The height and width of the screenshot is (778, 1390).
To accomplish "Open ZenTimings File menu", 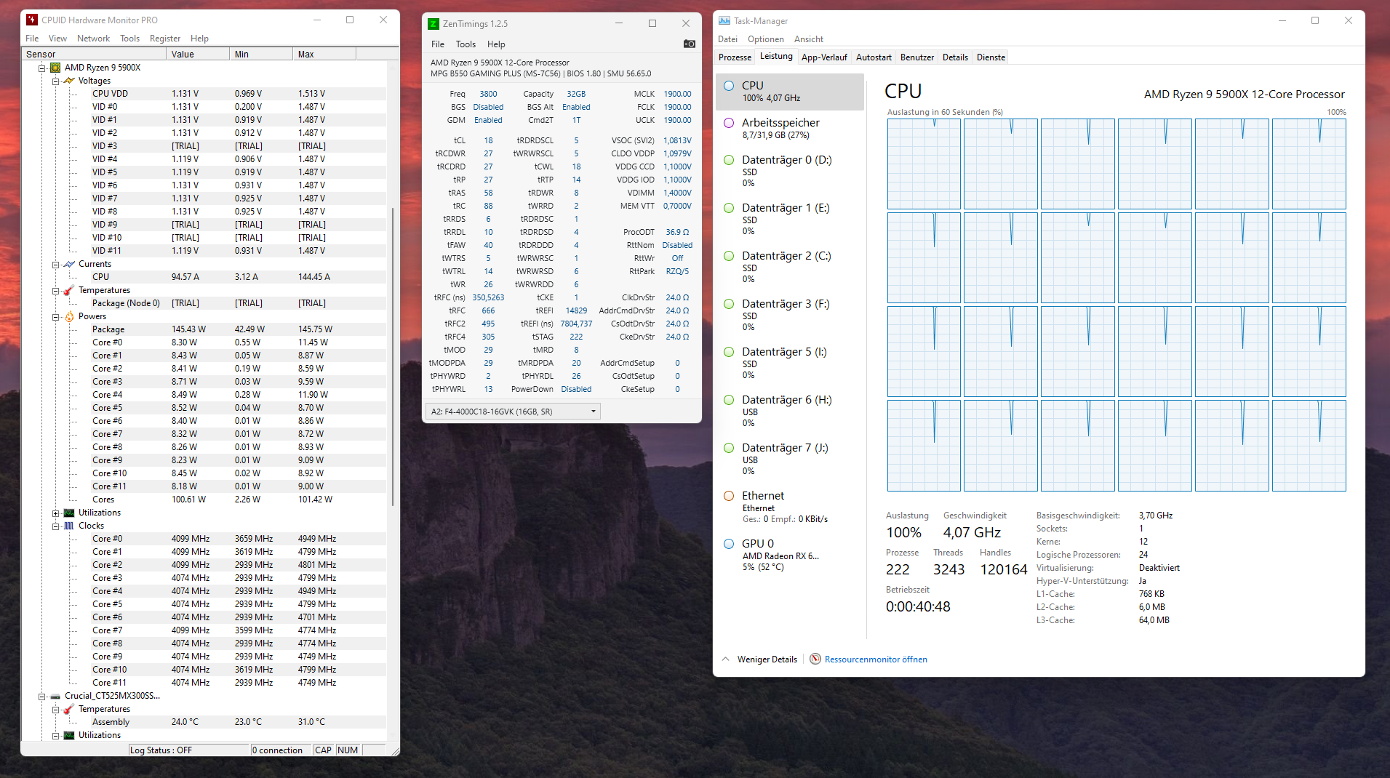I will [x=438, y=44].
